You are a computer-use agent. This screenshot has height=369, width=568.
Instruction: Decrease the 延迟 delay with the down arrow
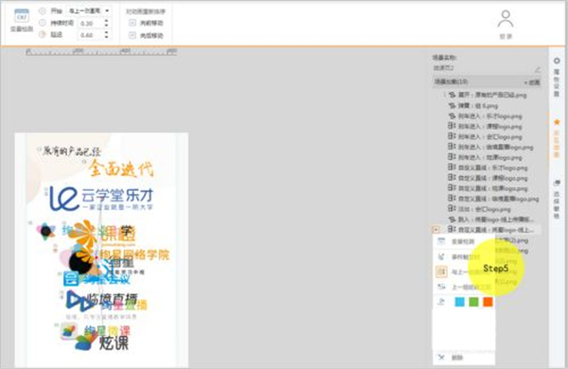(x=106, y=37)
